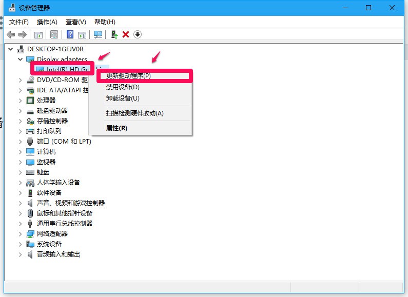
Task: Close the Device Manager window
Action: pos(392,8)
